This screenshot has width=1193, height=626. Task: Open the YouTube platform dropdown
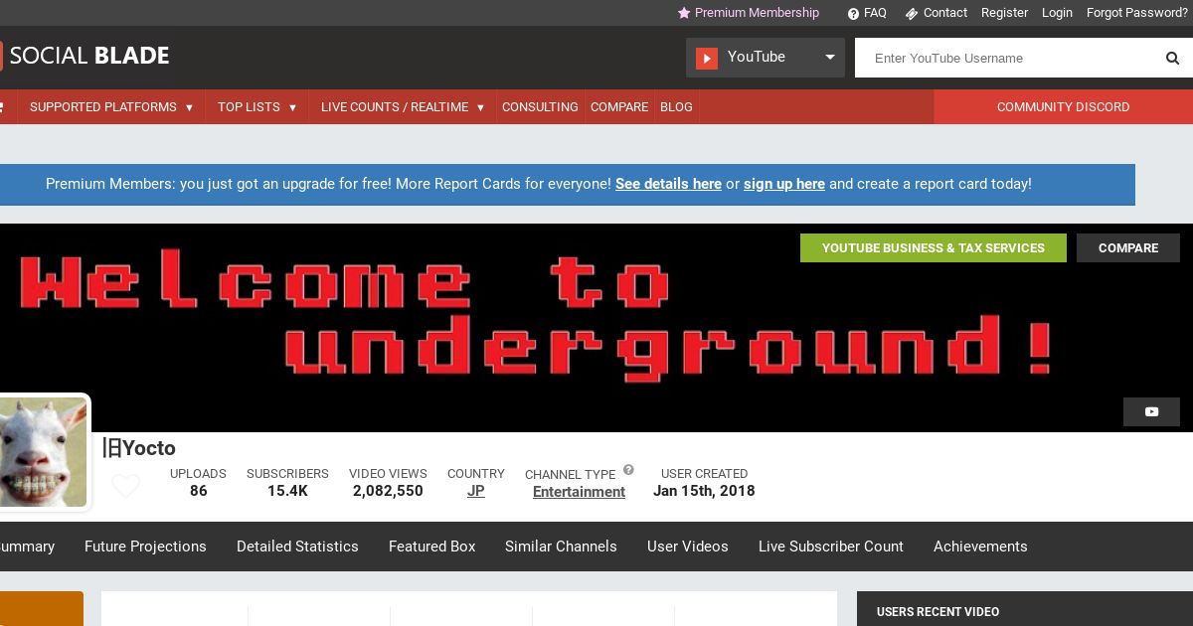766,58
